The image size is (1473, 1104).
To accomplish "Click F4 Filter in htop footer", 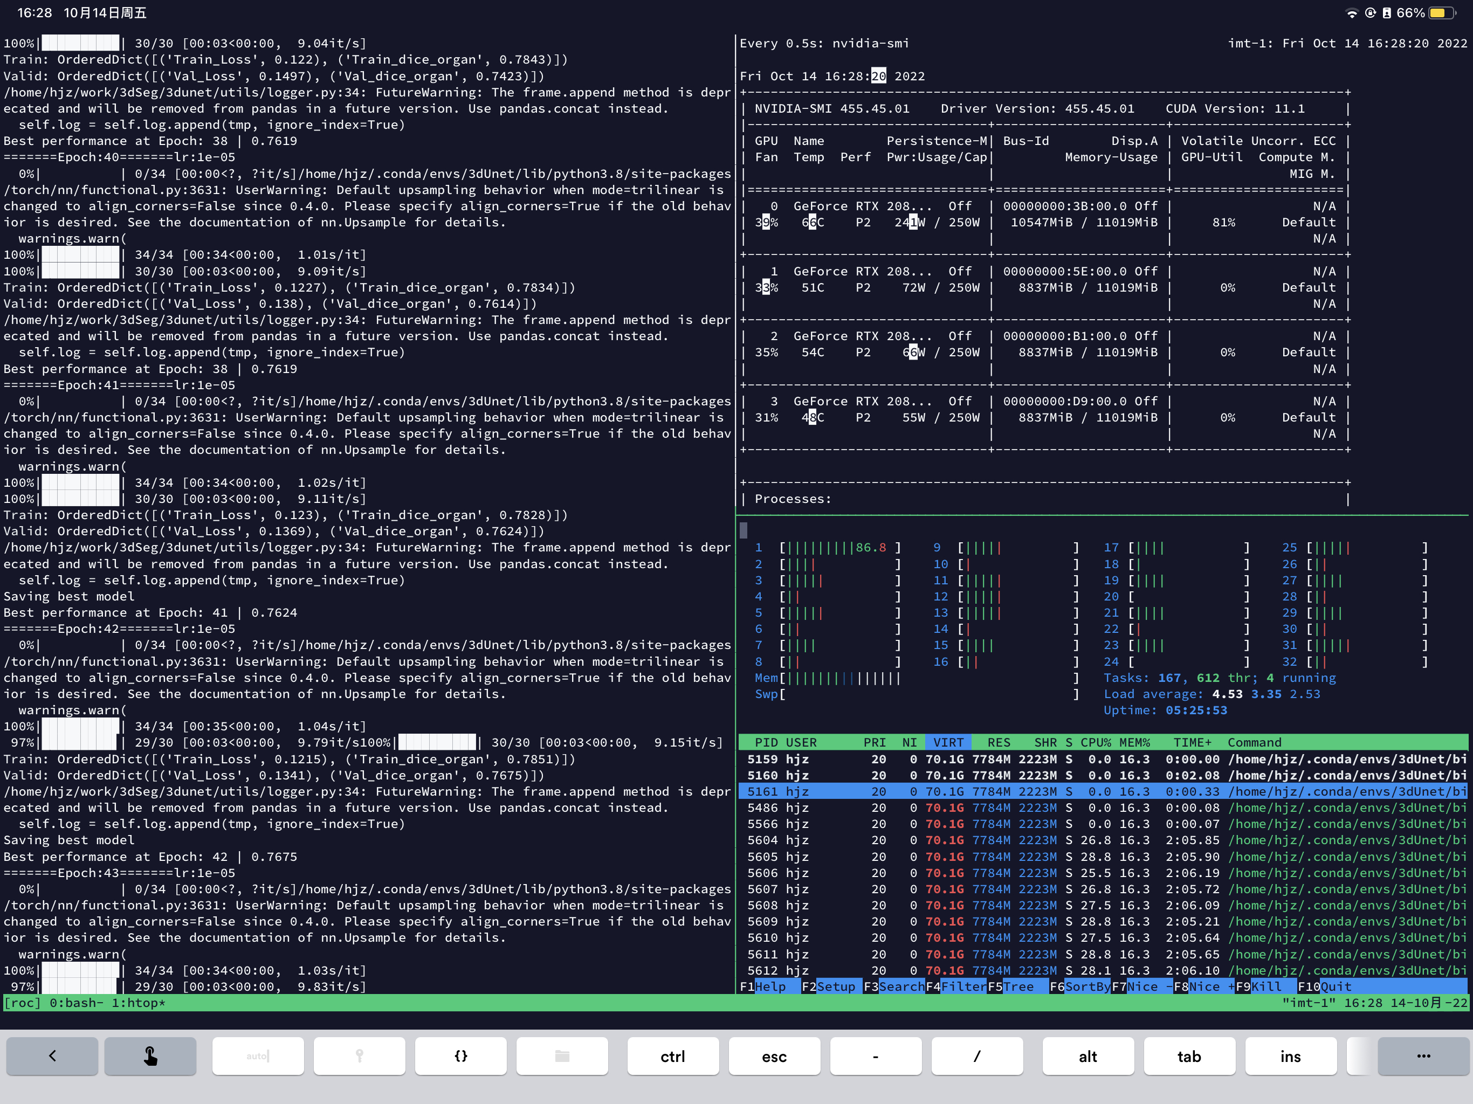I will coord(956,986).
